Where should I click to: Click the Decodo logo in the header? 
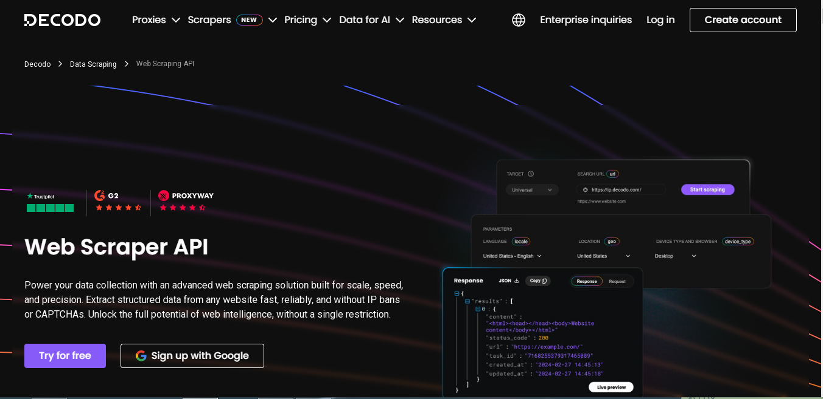tap(62, 20)
